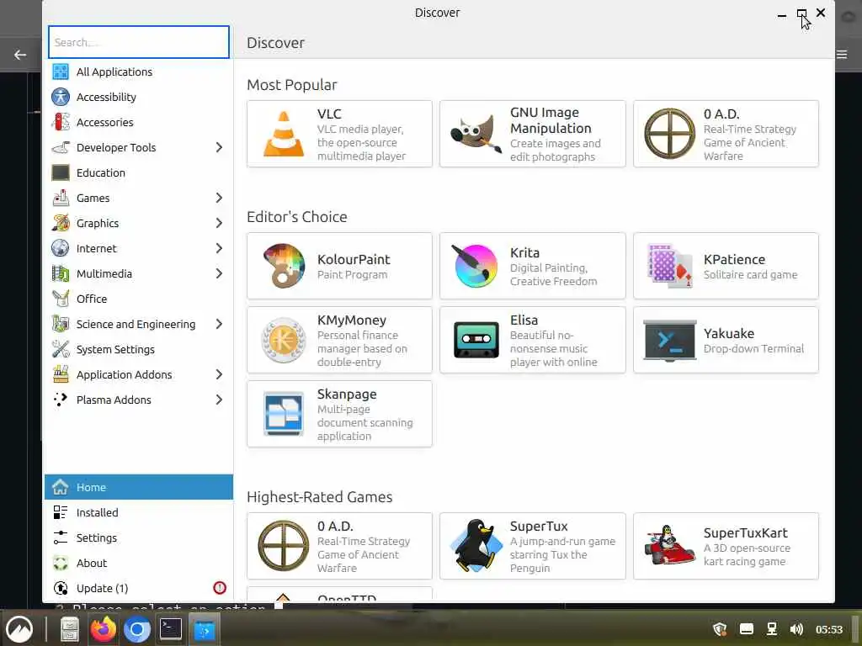Click the KMyMoney coin icon
Image resolution: width=862 pixels, height=646 pixels.
[x=284, y=341]
